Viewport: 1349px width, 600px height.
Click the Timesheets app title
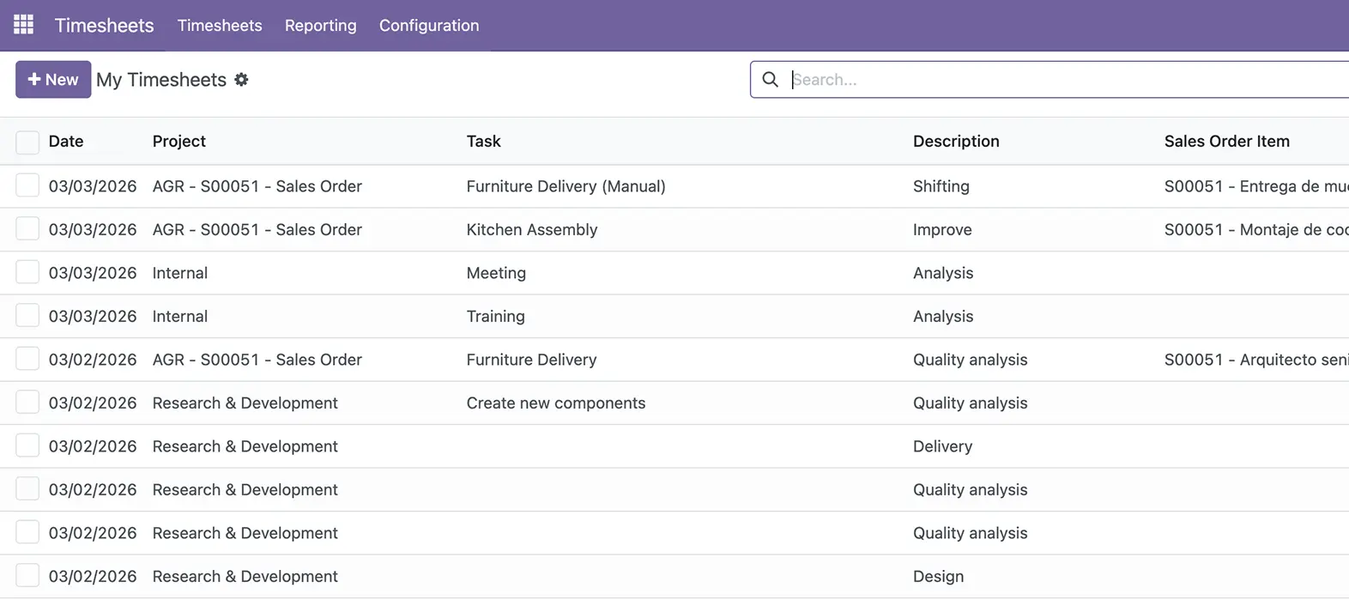coord(104,26)
